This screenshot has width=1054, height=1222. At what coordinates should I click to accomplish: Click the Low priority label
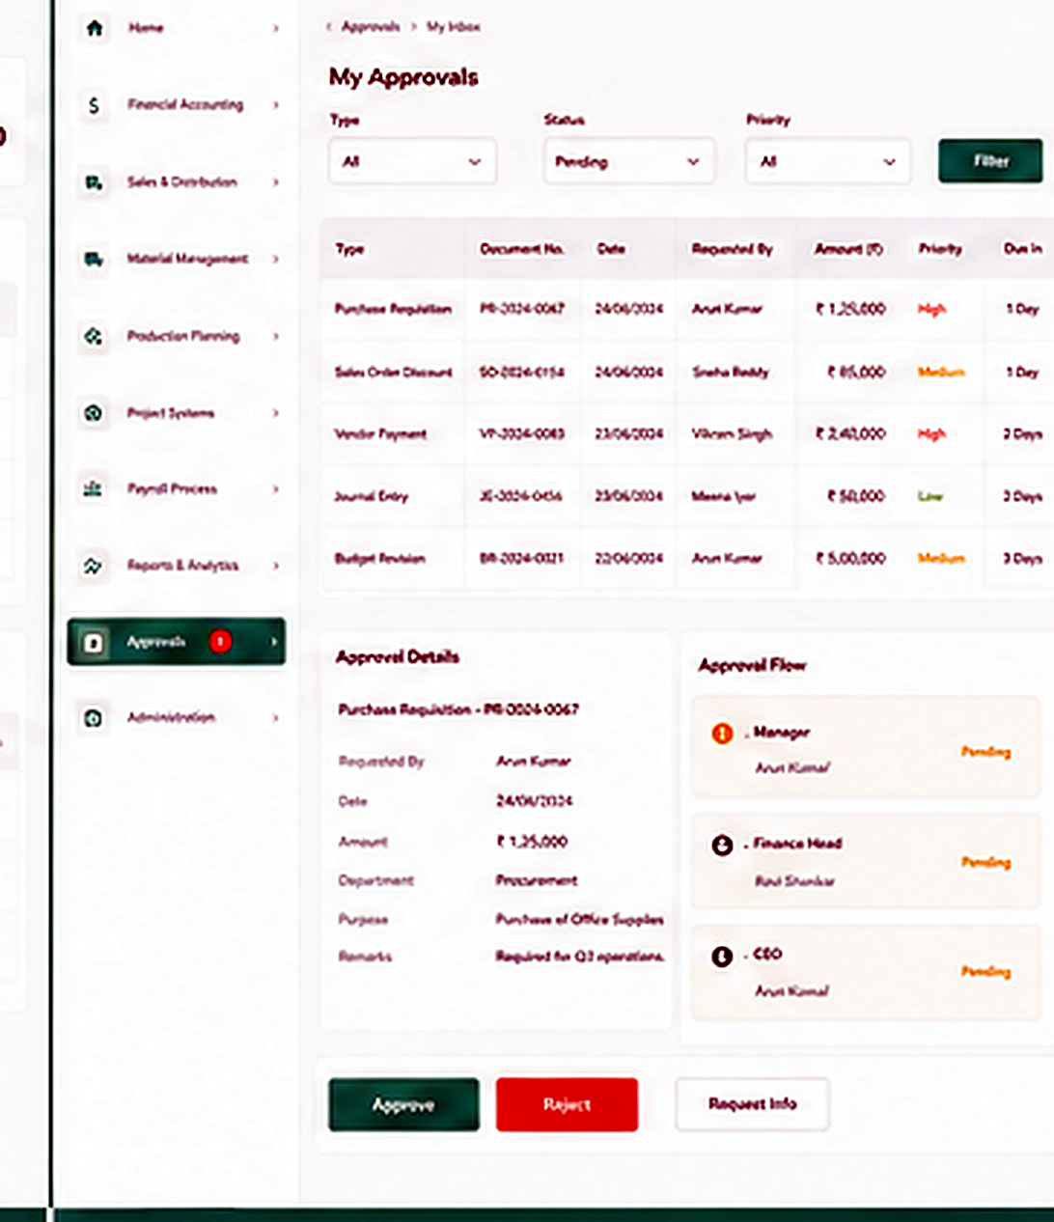tap(930, 496)
